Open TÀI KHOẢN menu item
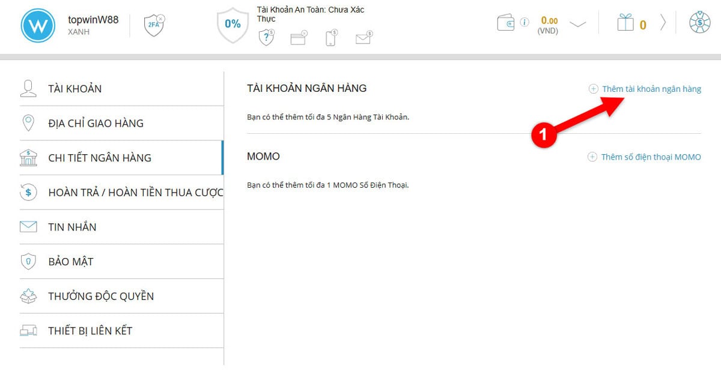 [x=121, y=89]
